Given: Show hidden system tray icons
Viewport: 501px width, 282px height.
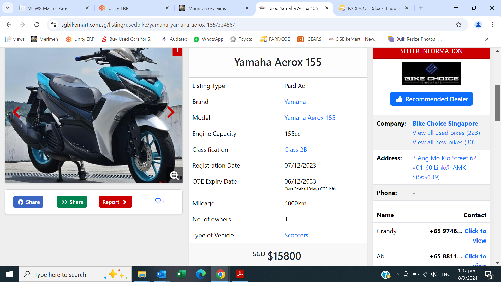Looking at the screenshot, I should pos(396,274).
